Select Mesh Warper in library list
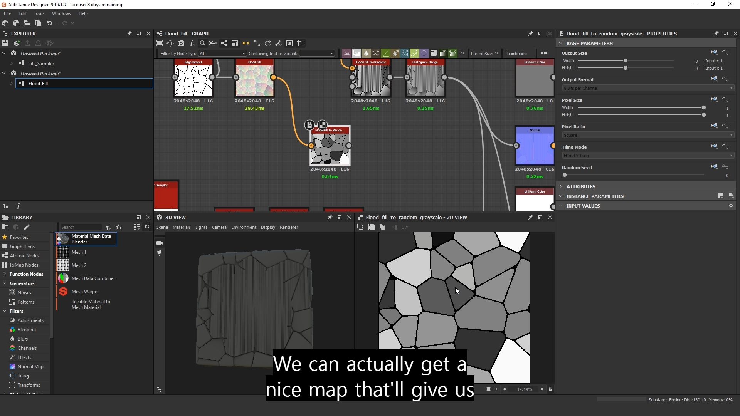The image size is (740, 416). point(85,292)
